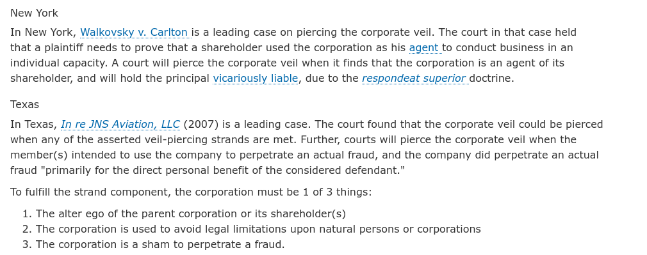The width and height of the screenshot is (647, 255).
Task: Click the phrase "individual capacity" in the New York paragraph
Action: (58, 63)
